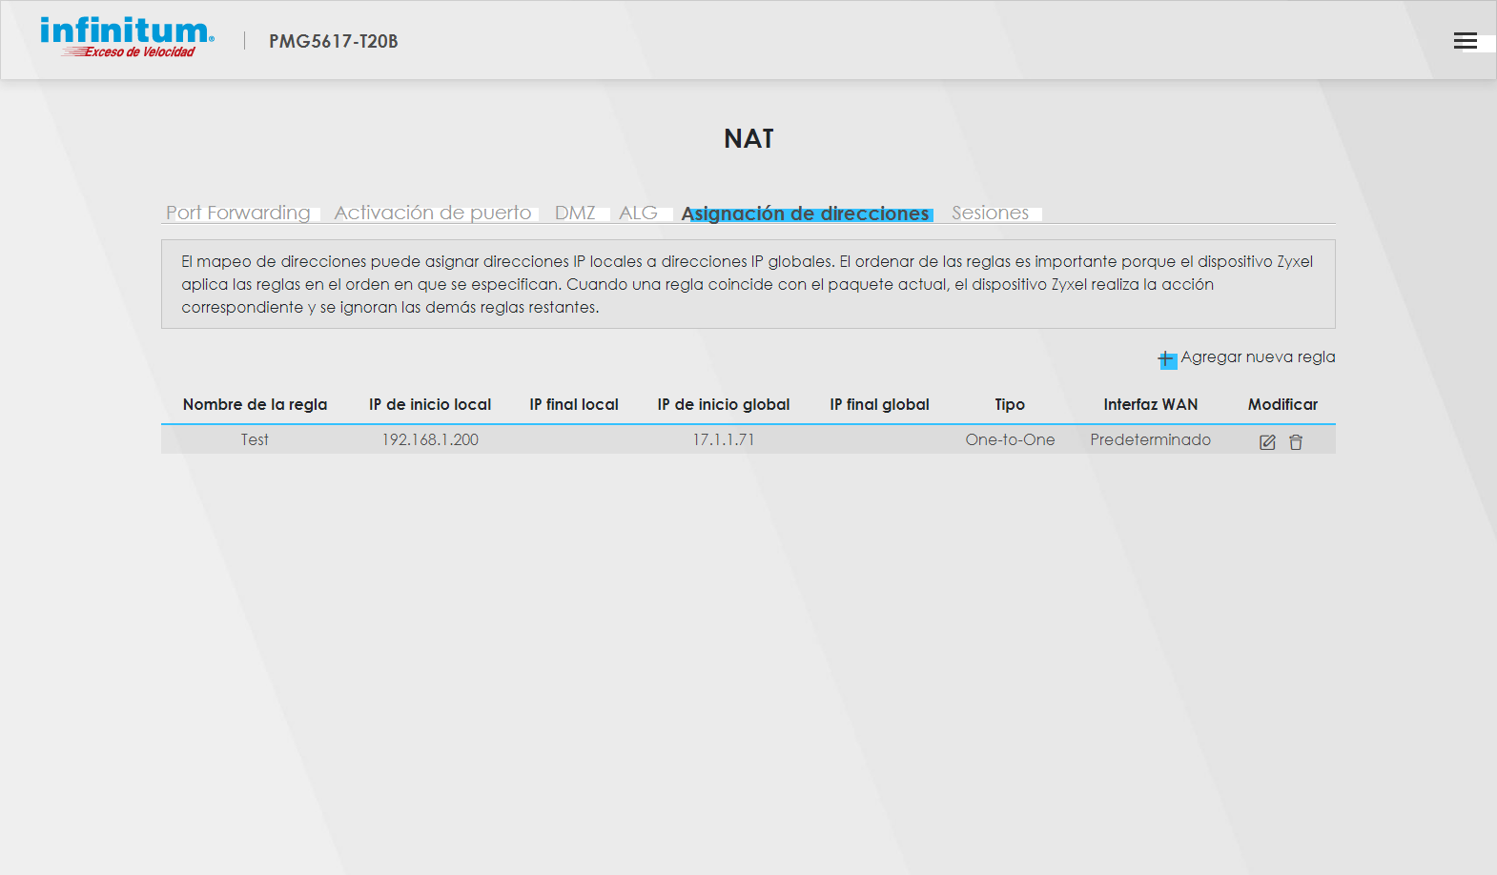Click the One-to-One type cell

tap(1010, 439)
